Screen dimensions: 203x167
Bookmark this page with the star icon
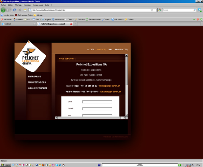(152, 10)
